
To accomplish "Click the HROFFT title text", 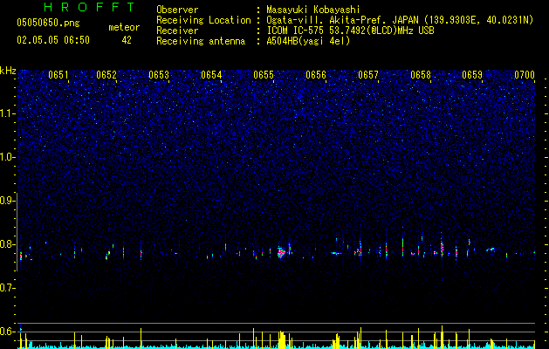I will pos(89,7).
